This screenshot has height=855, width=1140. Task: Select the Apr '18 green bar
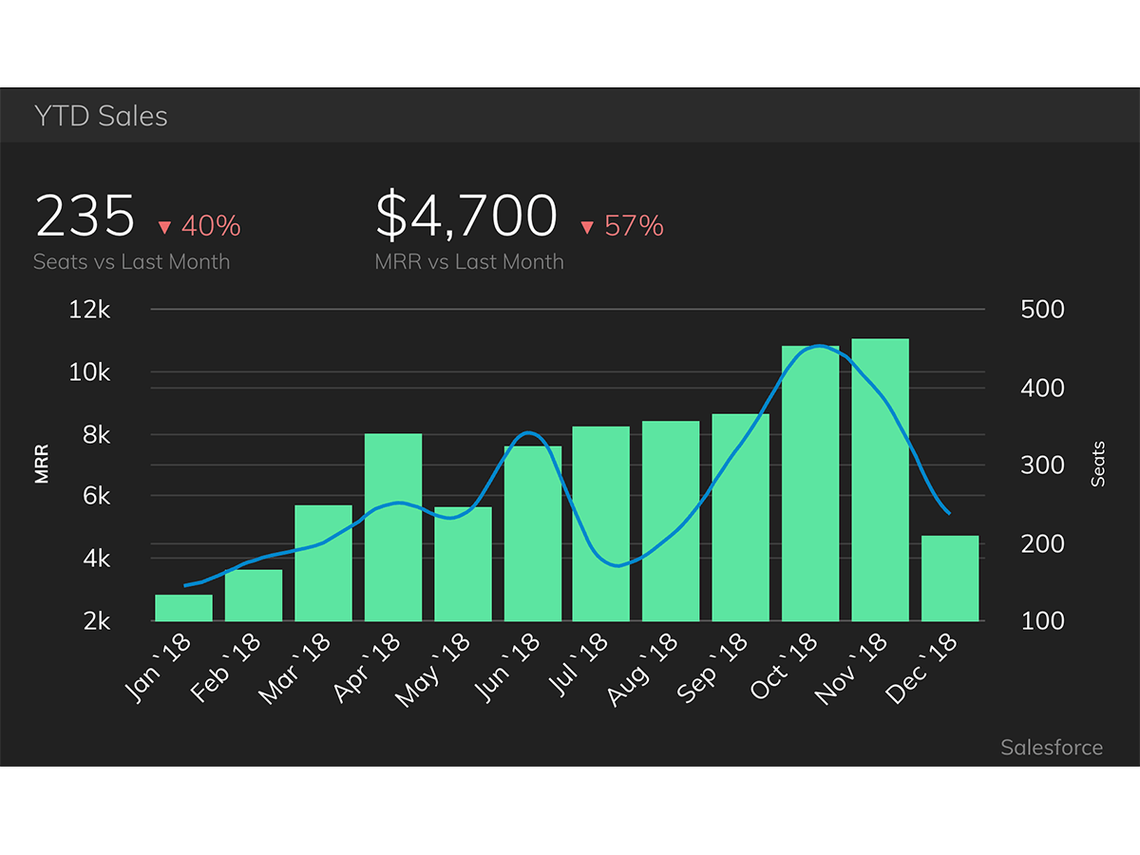393,527
